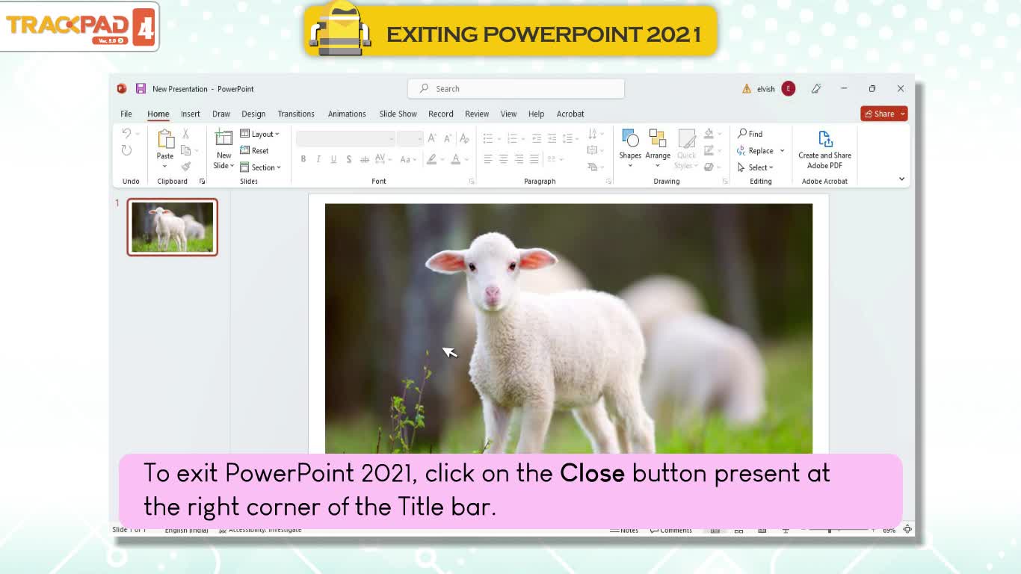Open the Change Case dropdown
The width and height of the screenshot is (1021, 574).
coord(408,159)
